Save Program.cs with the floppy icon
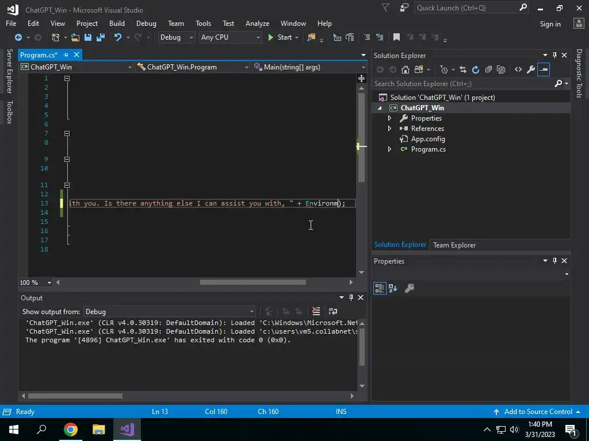The image size is (589, 441). pos(88,37)
